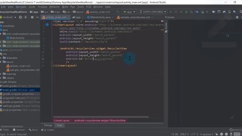Fold the RecyclerView tag in editor gutter
The height and width of the screenshot is (136, 242).
[52, 49]
